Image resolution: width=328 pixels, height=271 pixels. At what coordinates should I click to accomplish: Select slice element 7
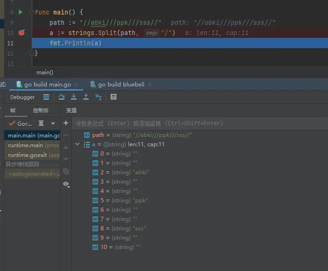(200, 219)
